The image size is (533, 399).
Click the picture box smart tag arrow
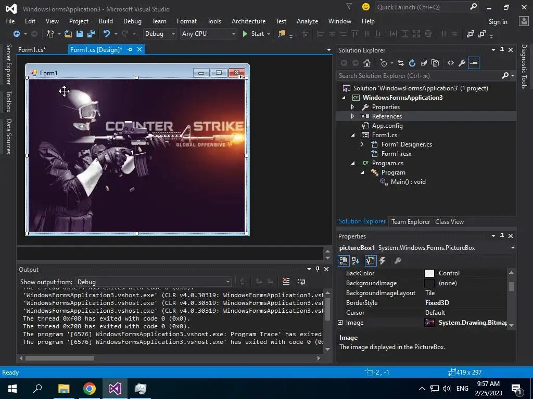240,77
